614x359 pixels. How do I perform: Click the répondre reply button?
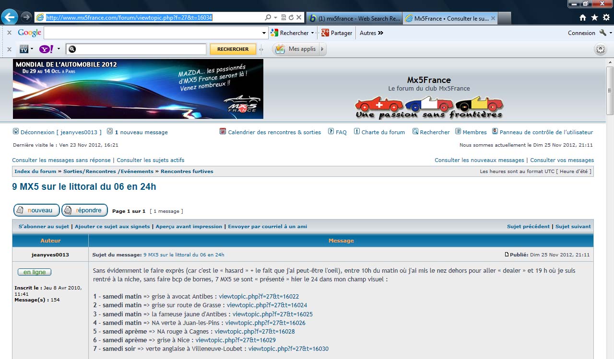pos(84,210)
